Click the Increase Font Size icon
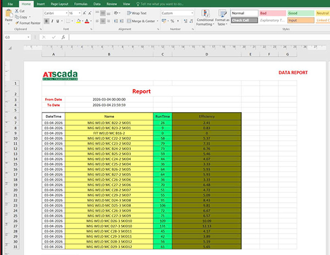Screen dimensions: 330x255 pyautogui.click(x=85, y=13)
